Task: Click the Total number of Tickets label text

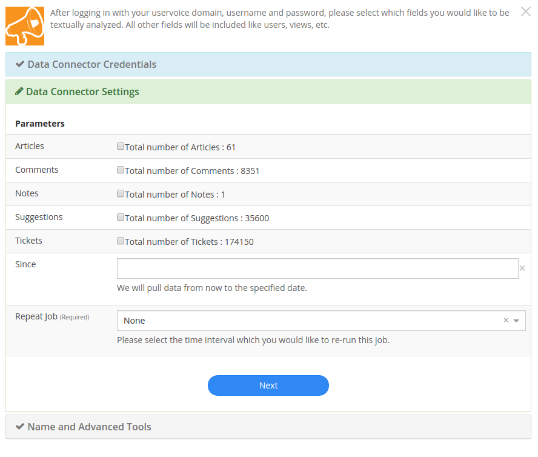Action: 189,242
